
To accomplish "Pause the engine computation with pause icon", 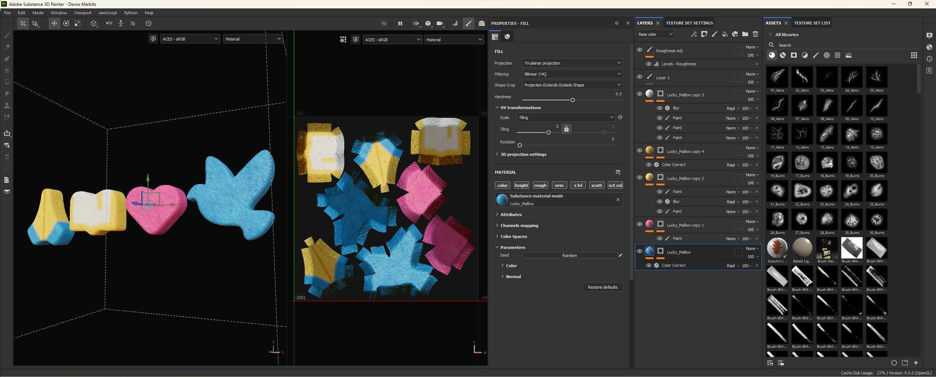I will coord(400,23).
